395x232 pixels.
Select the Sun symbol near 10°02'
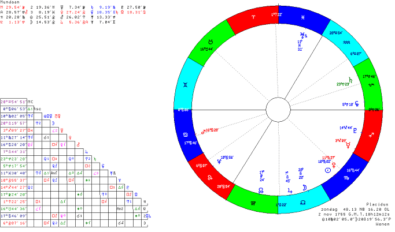(328, 171)
